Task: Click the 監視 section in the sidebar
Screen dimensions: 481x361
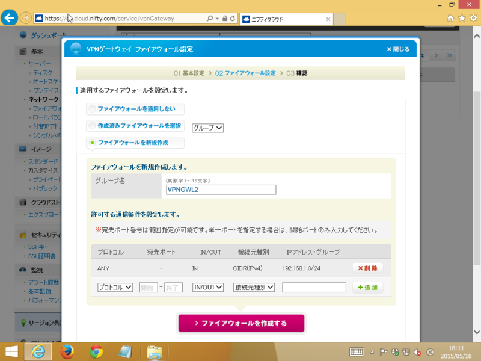Action: (x=37, y=270)
